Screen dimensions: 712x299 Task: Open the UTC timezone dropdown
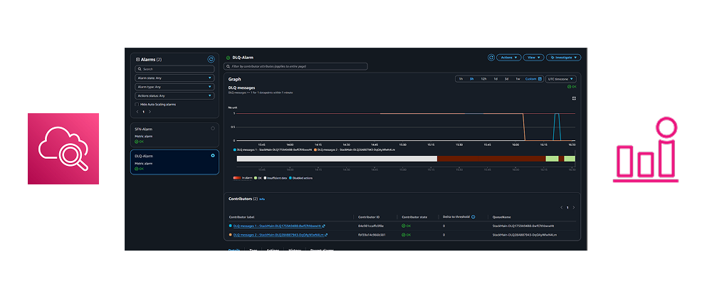point(560,79)
